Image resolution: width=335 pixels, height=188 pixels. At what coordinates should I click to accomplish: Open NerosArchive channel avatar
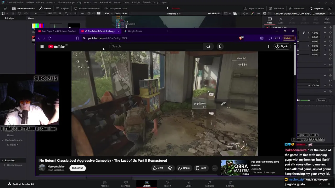click(42, 168)
